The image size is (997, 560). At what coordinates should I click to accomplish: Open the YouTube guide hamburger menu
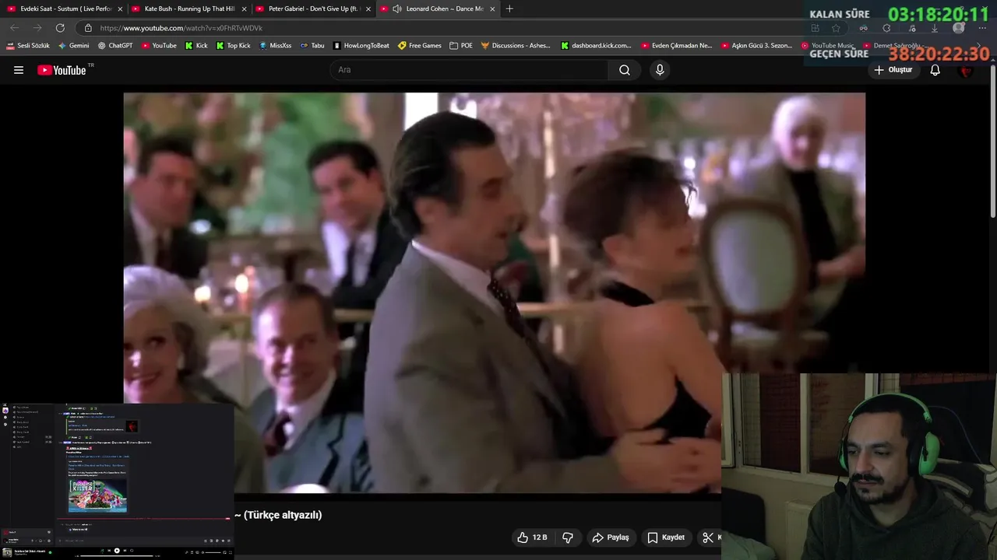(19, 70)
